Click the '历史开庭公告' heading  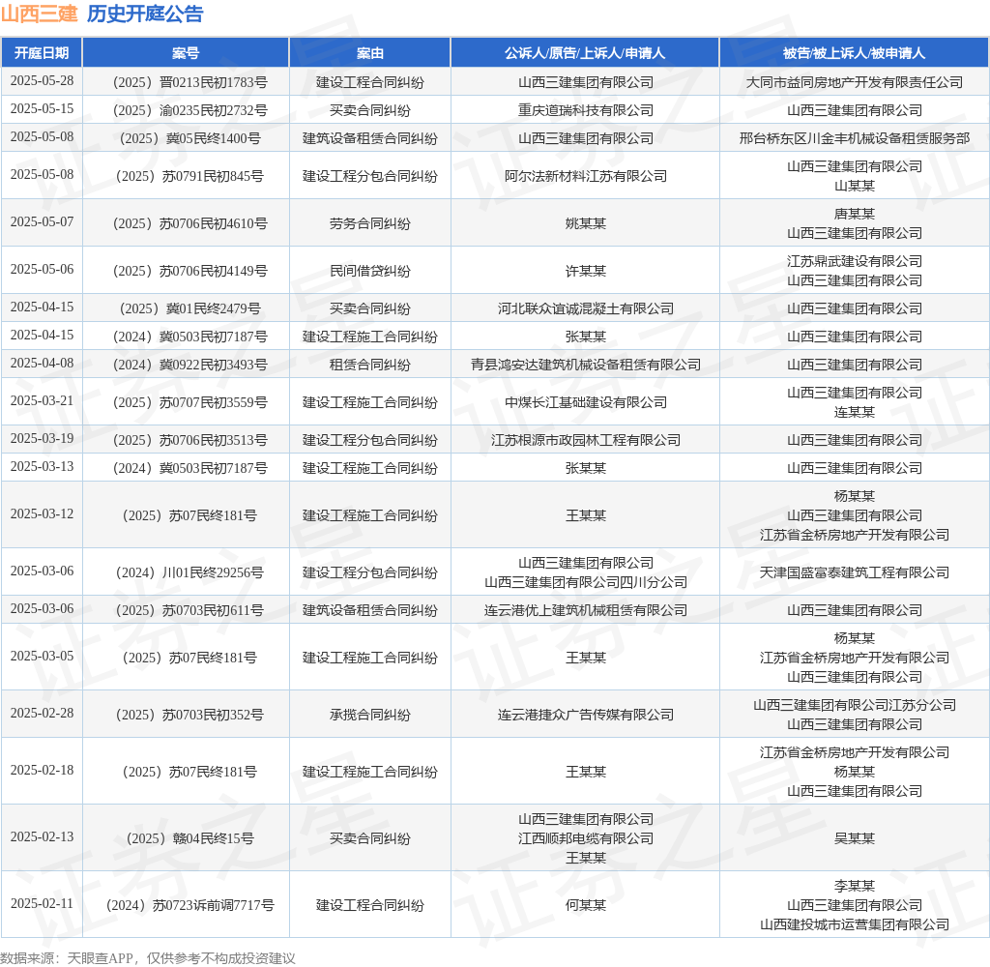click(x=145, y=14)
